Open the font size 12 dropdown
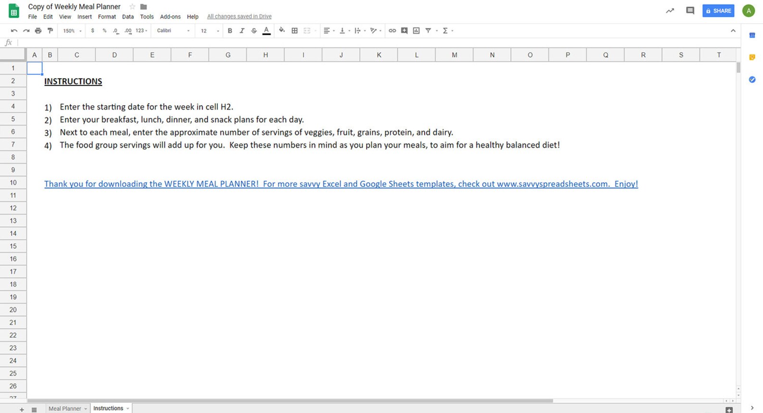763x413 pixels. tap(209, 31)
